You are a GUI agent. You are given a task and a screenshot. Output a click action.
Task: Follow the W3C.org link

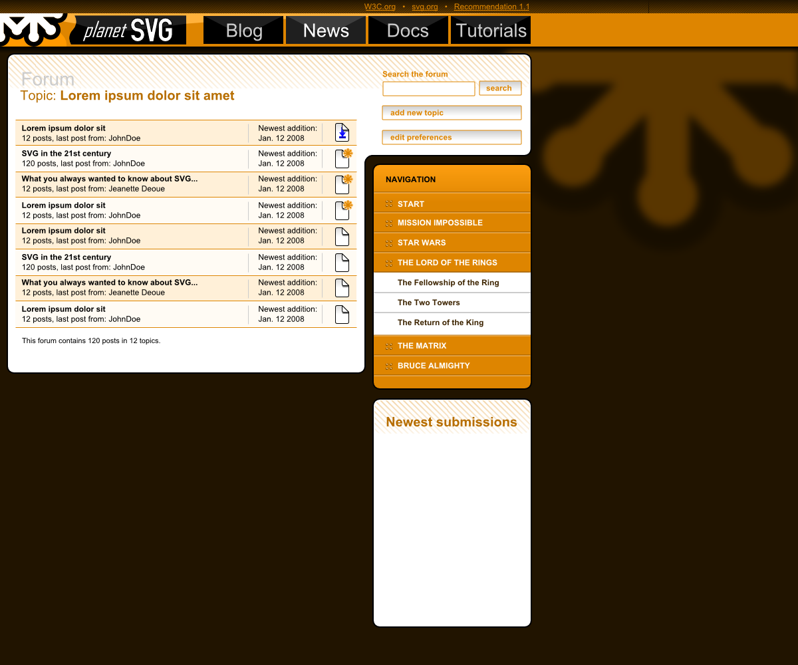[380, 7]
